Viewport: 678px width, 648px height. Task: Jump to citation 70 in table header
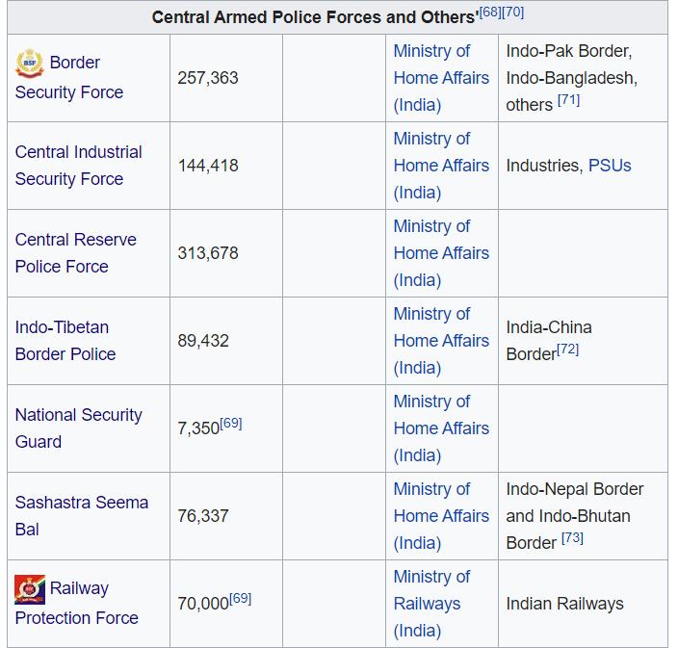point(512,13)
